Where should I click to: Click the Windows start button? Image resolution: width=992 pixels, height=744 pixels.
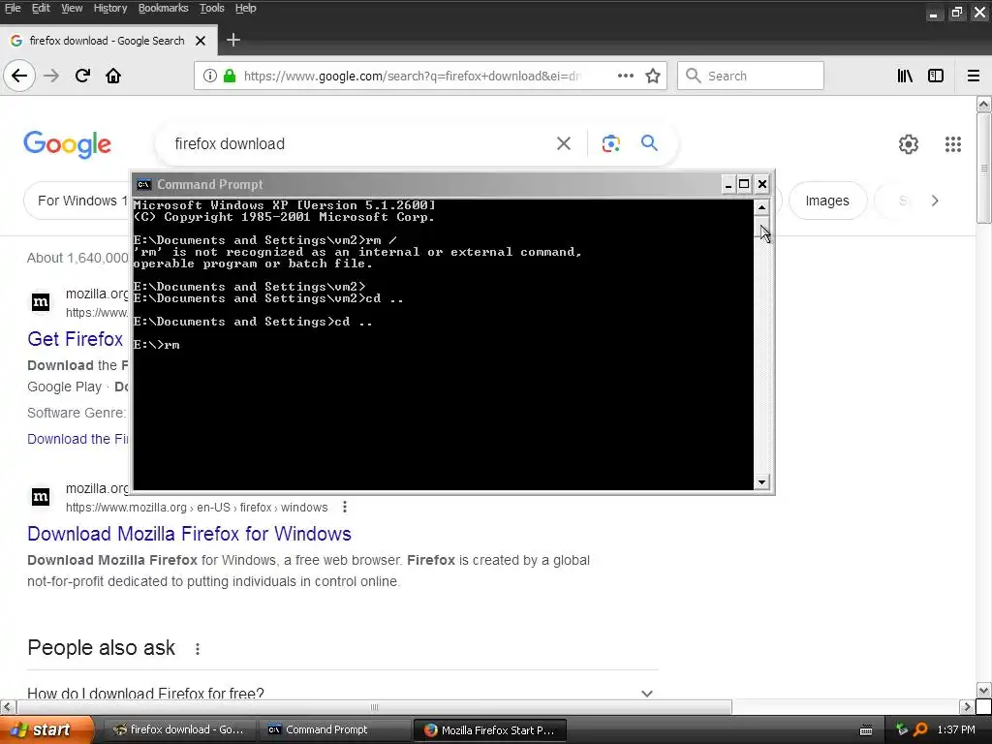click(46, 730)
